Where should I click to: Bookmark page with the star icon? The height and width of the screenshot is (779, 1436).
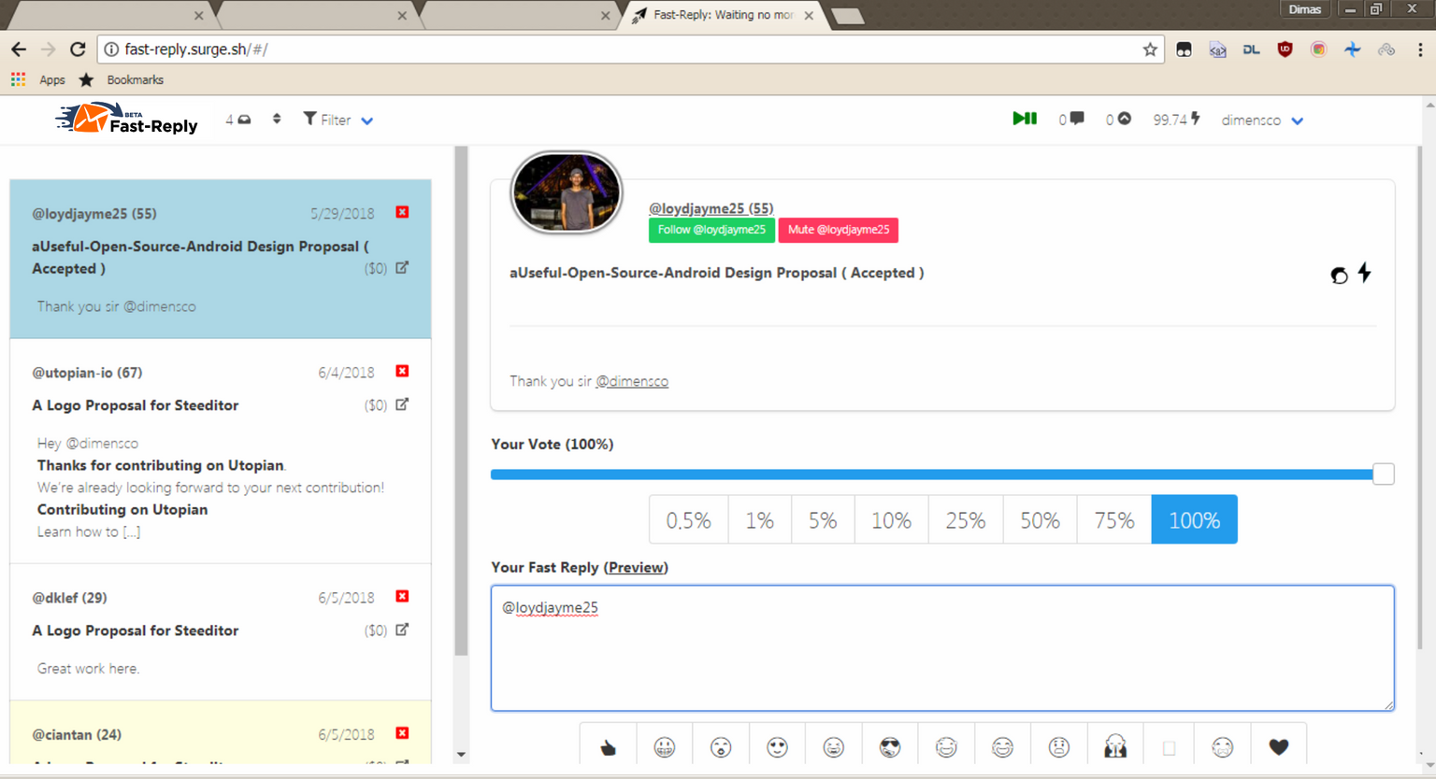tap(1150, 50)
